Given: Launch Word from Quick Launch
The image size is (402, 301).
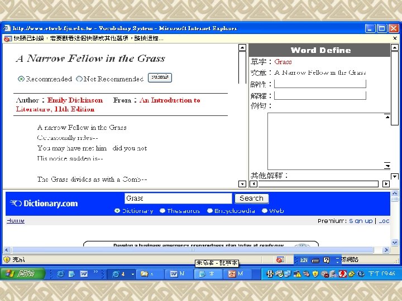Looking at the screenshot, I should coord(84,274).
